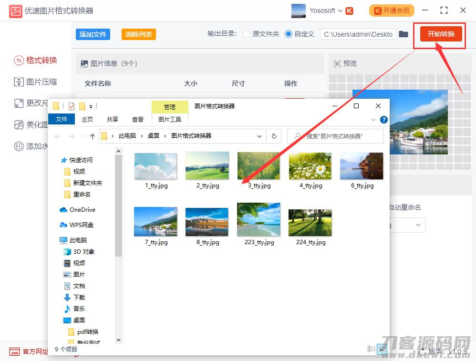
Task: Click the 预览 preview panel icon
Action: [x=337, y=64]
